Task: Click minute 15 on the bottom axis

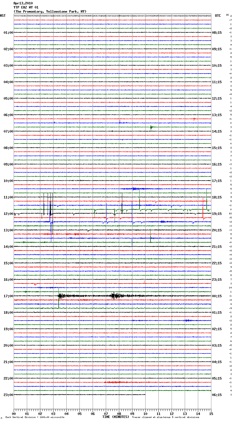Action: coord(211,414)
